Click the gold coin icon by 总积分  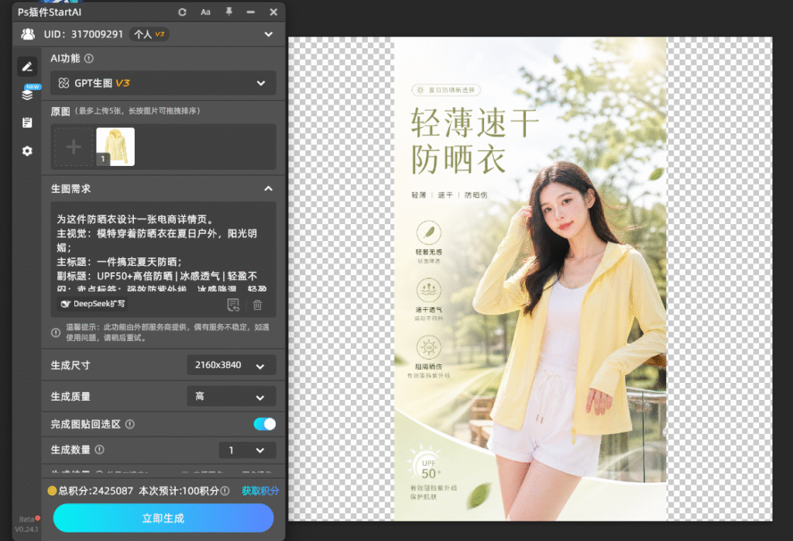pos(52,491)
